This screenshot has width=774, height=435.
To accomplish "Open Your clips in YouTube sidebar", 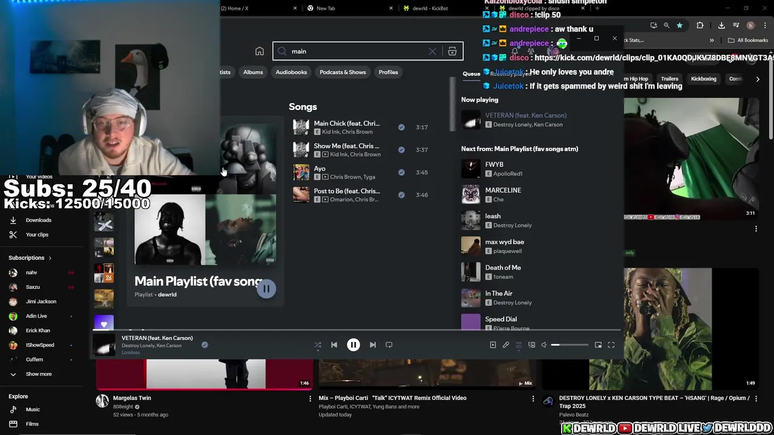I will (36, 234).
